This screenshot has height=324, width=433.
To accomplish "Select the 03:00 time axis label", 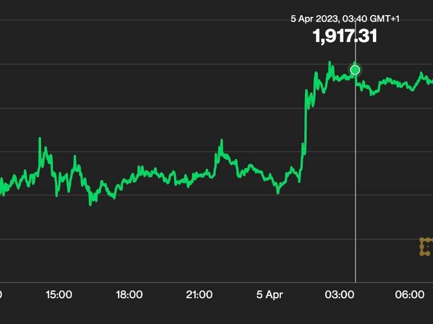I will coord(339,294).
